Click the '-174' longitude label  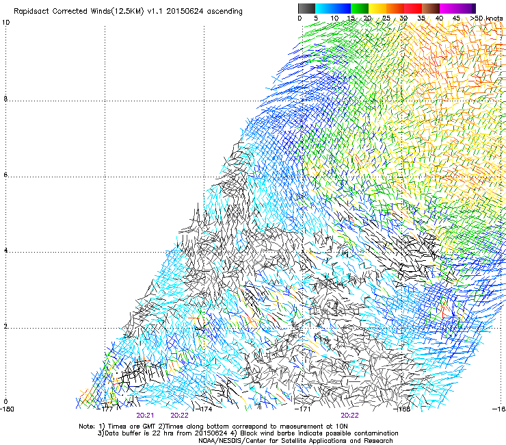click(x=204, y=409)
